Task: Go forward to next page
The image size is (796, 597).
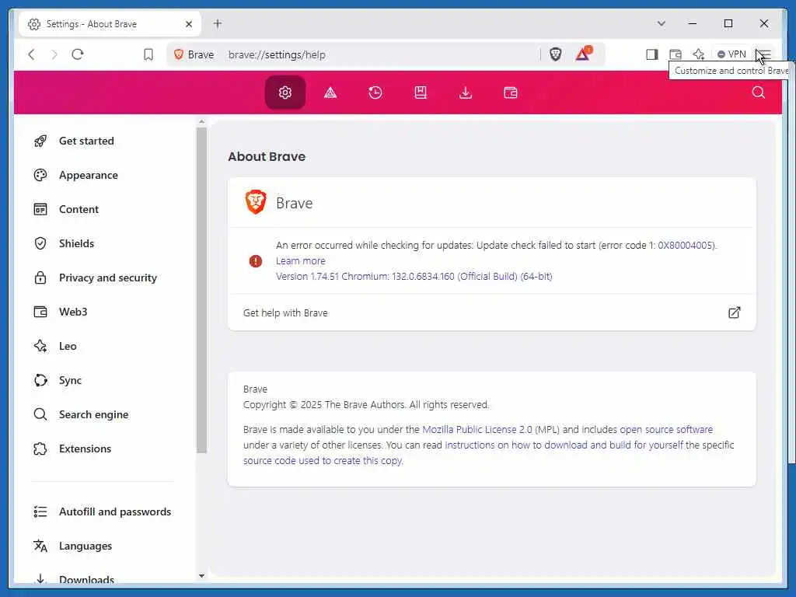Action: (x=54, y=54)
